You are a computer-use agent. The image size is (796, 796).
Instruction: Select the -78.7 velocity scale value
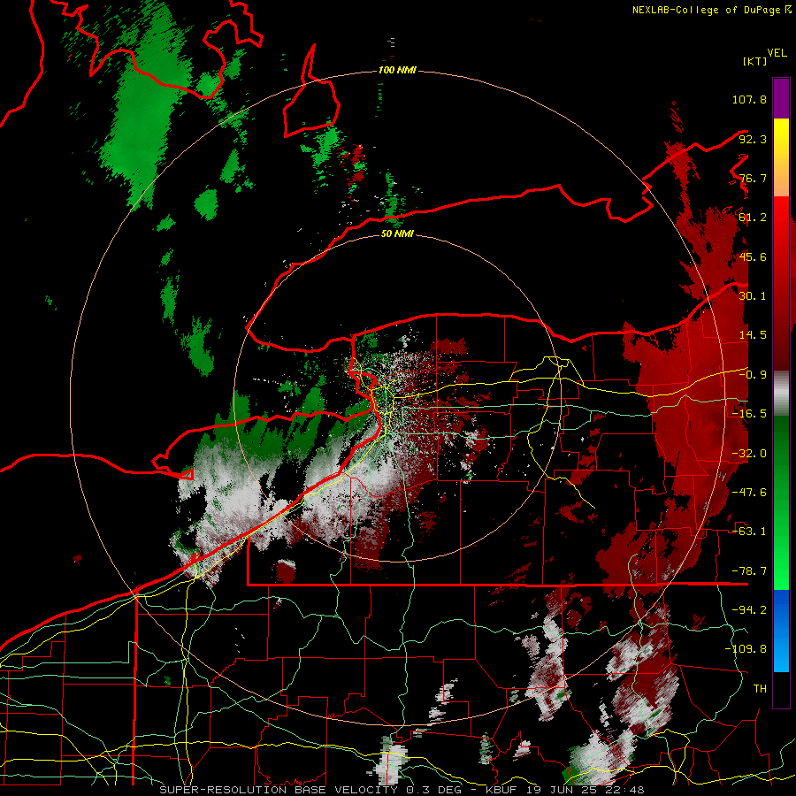tap(749, 571)
